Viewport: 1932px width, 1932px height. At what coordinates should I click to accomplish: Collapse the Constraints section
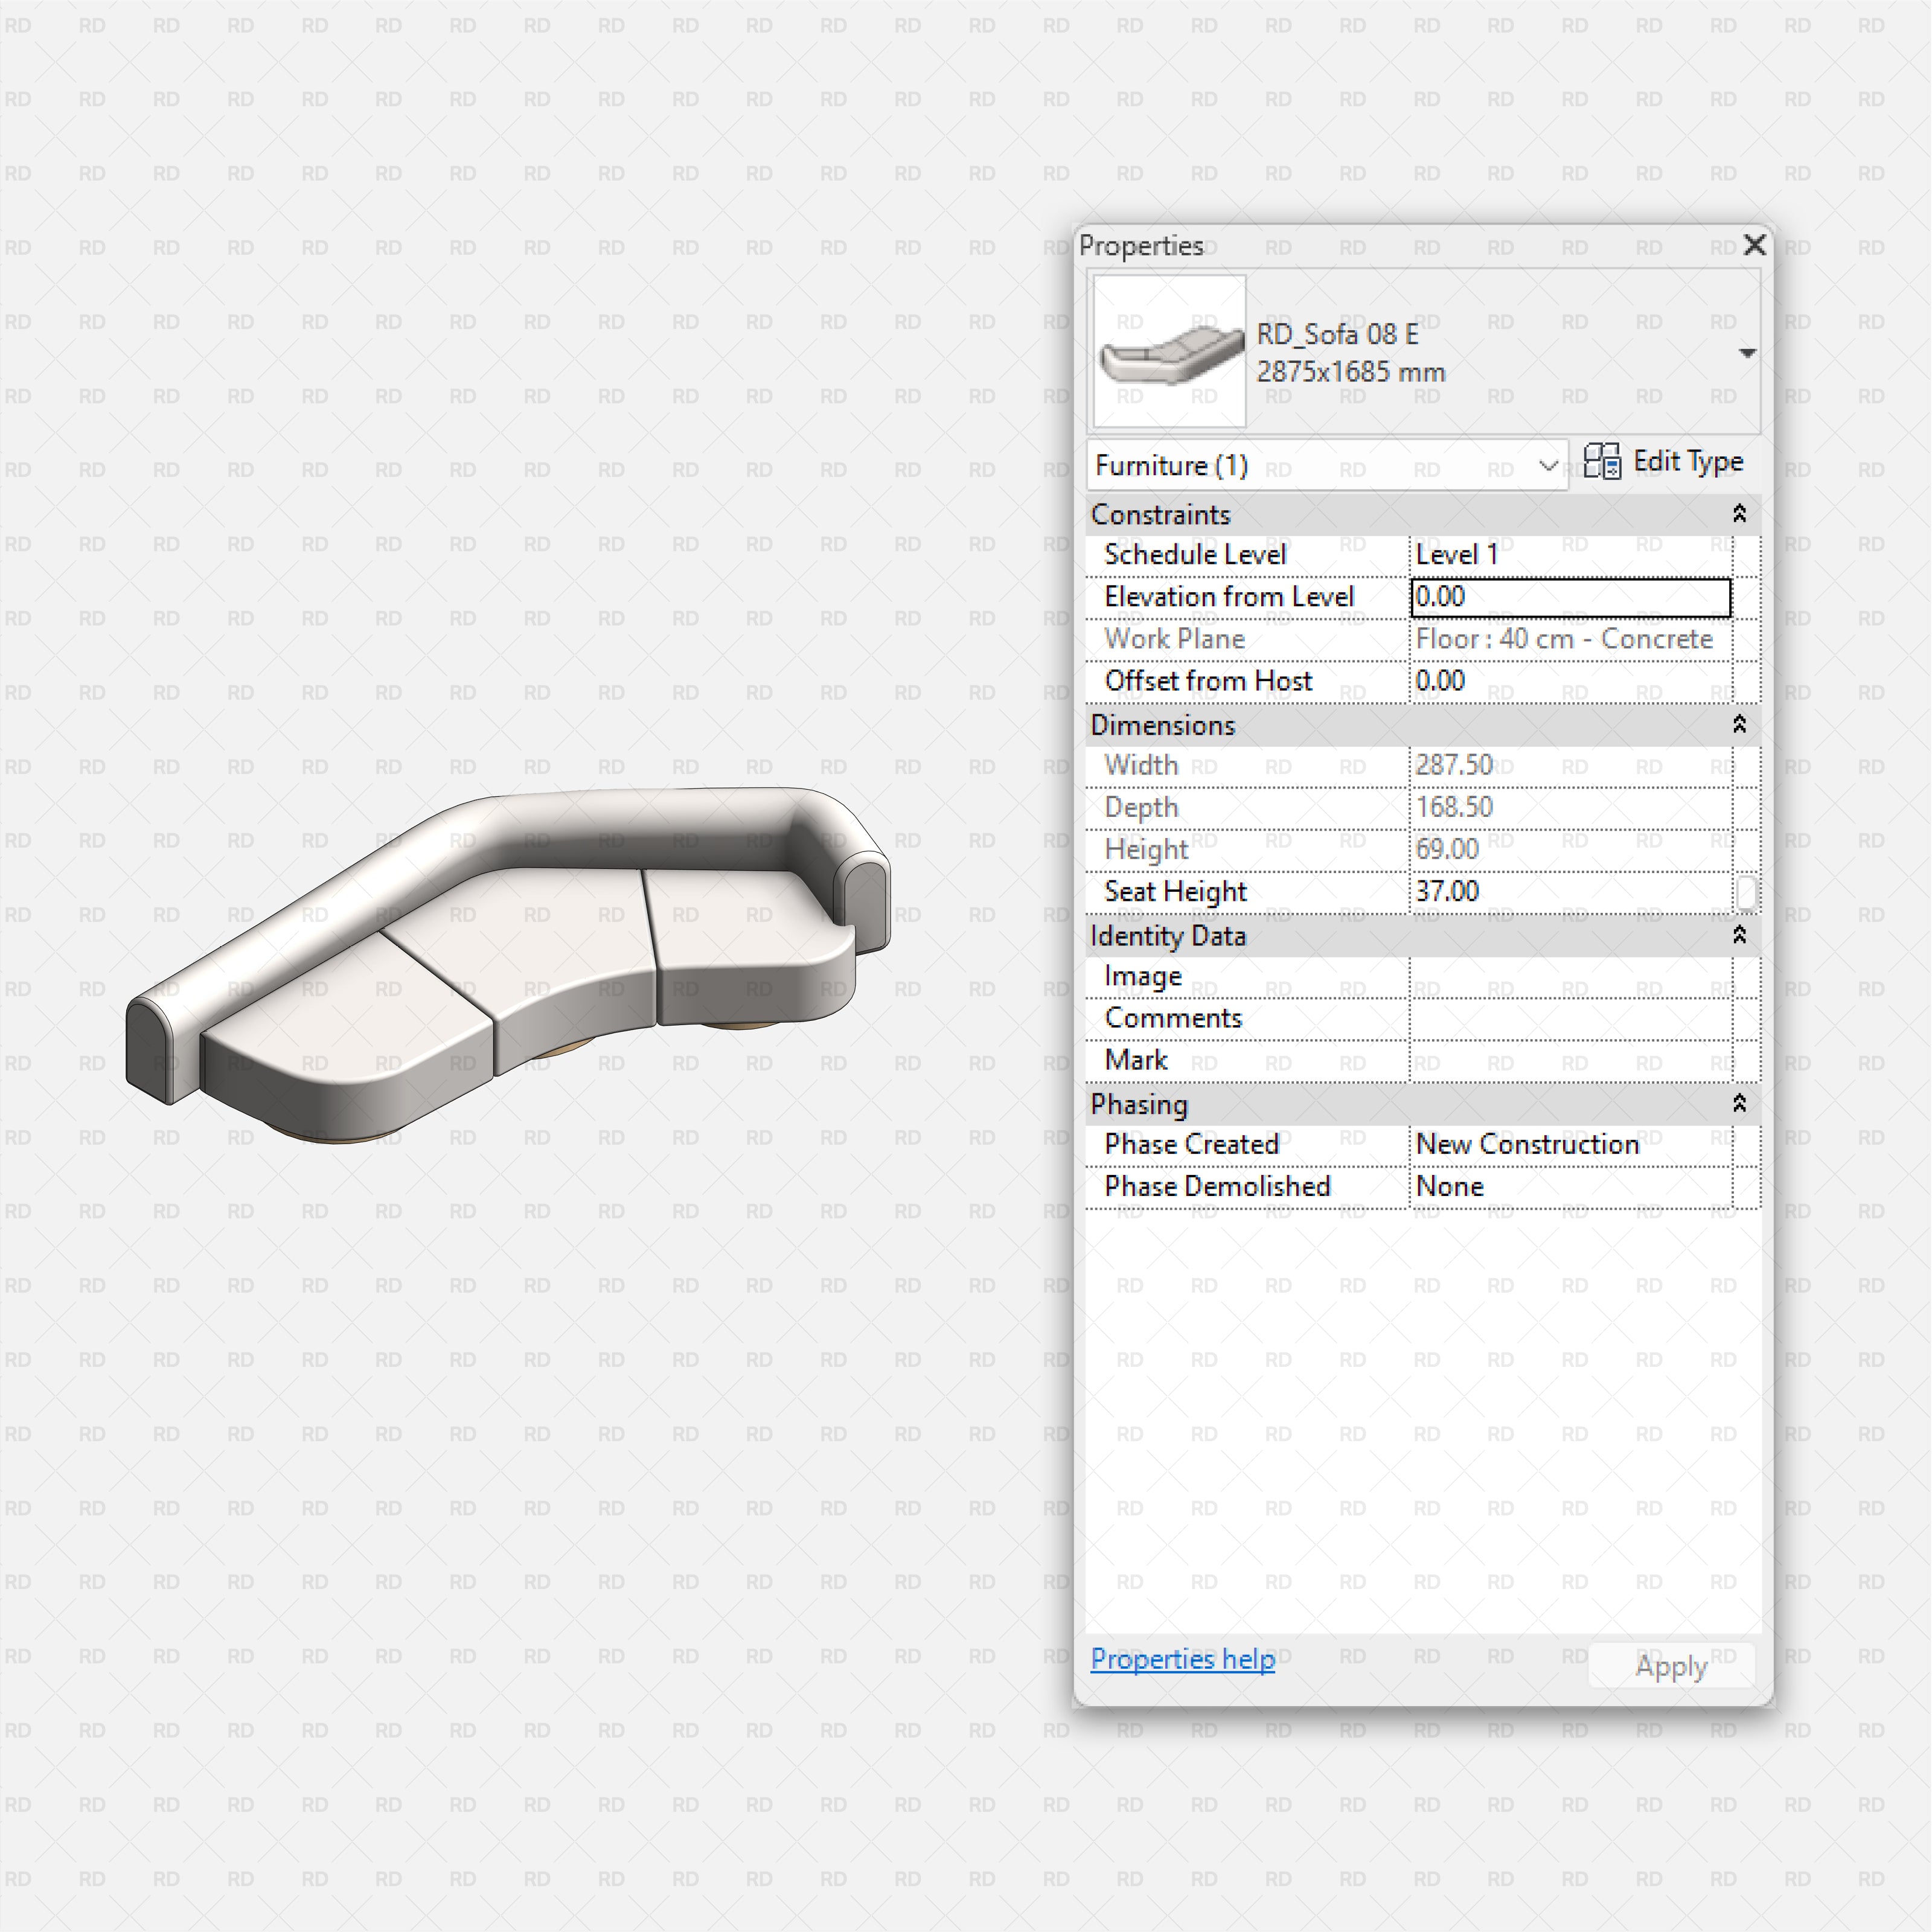point(1739,514)
